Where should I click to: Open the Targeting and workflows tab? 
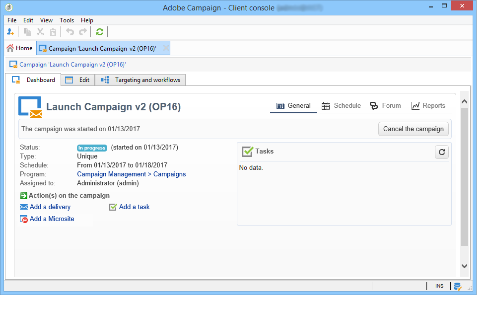point(140,80)
